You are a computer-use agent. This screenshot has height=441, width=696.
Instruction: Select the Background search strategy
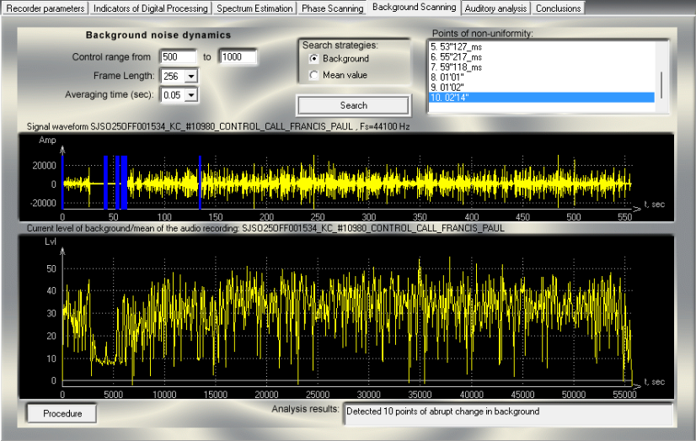coord(314,59)
